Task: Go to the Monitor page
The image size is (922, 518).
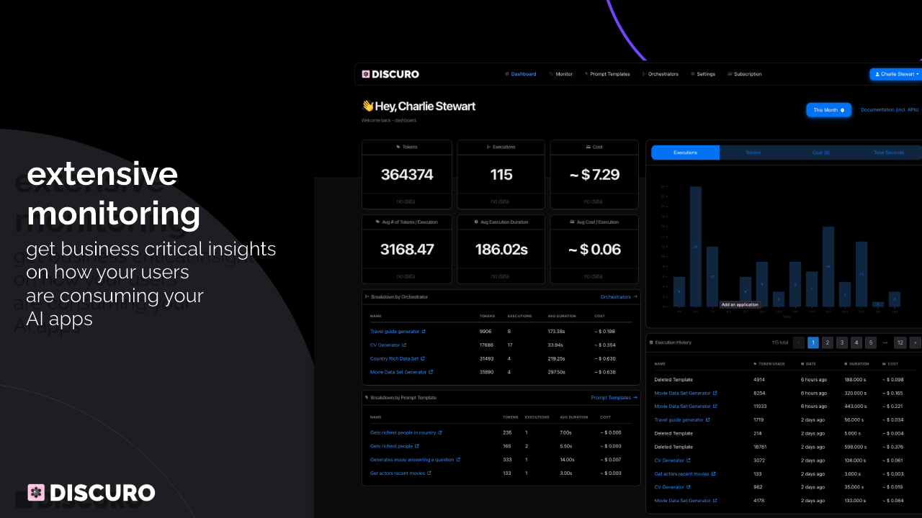Action: (560, 74)
